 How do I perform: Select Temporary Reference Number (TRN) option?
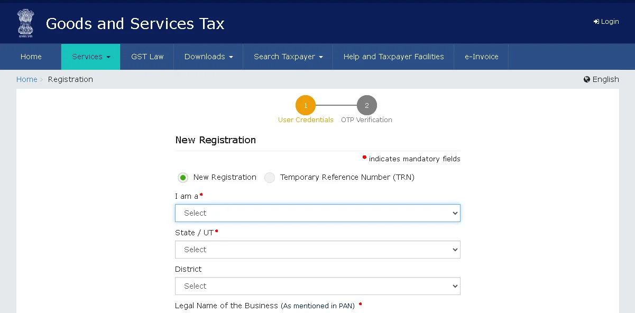[270, 178]
